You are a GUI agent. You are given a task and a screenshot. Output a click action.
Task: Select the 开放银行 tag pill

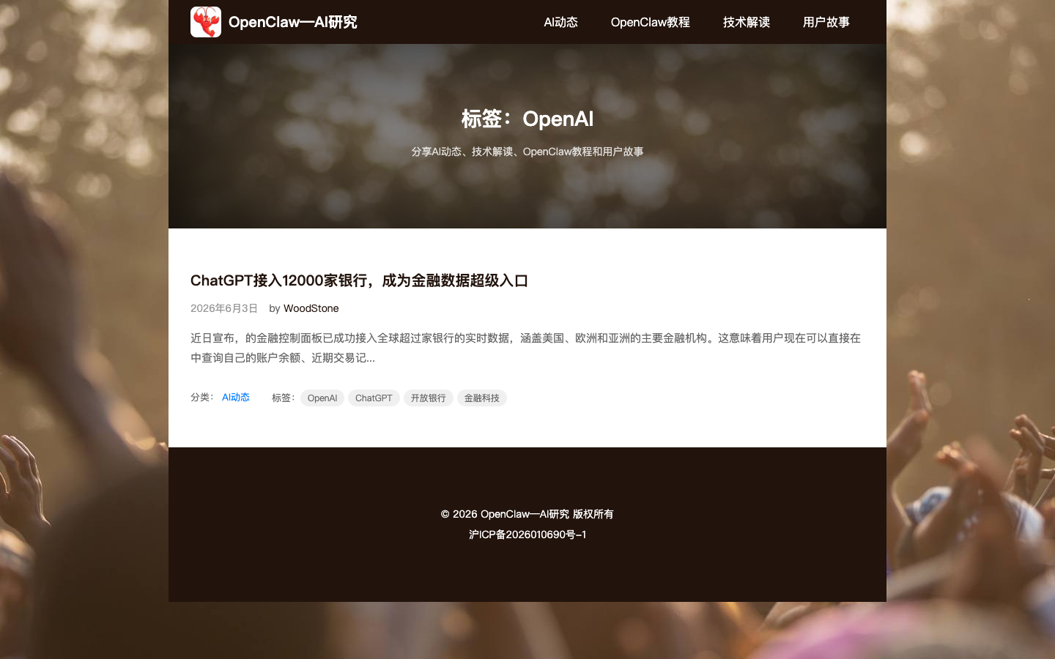click(428, 398)
